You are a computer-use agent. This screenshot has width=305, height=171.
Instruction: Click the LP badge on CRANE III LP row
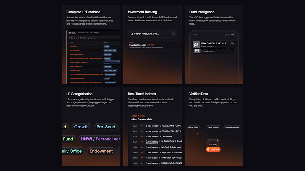(x=143, y=137)
